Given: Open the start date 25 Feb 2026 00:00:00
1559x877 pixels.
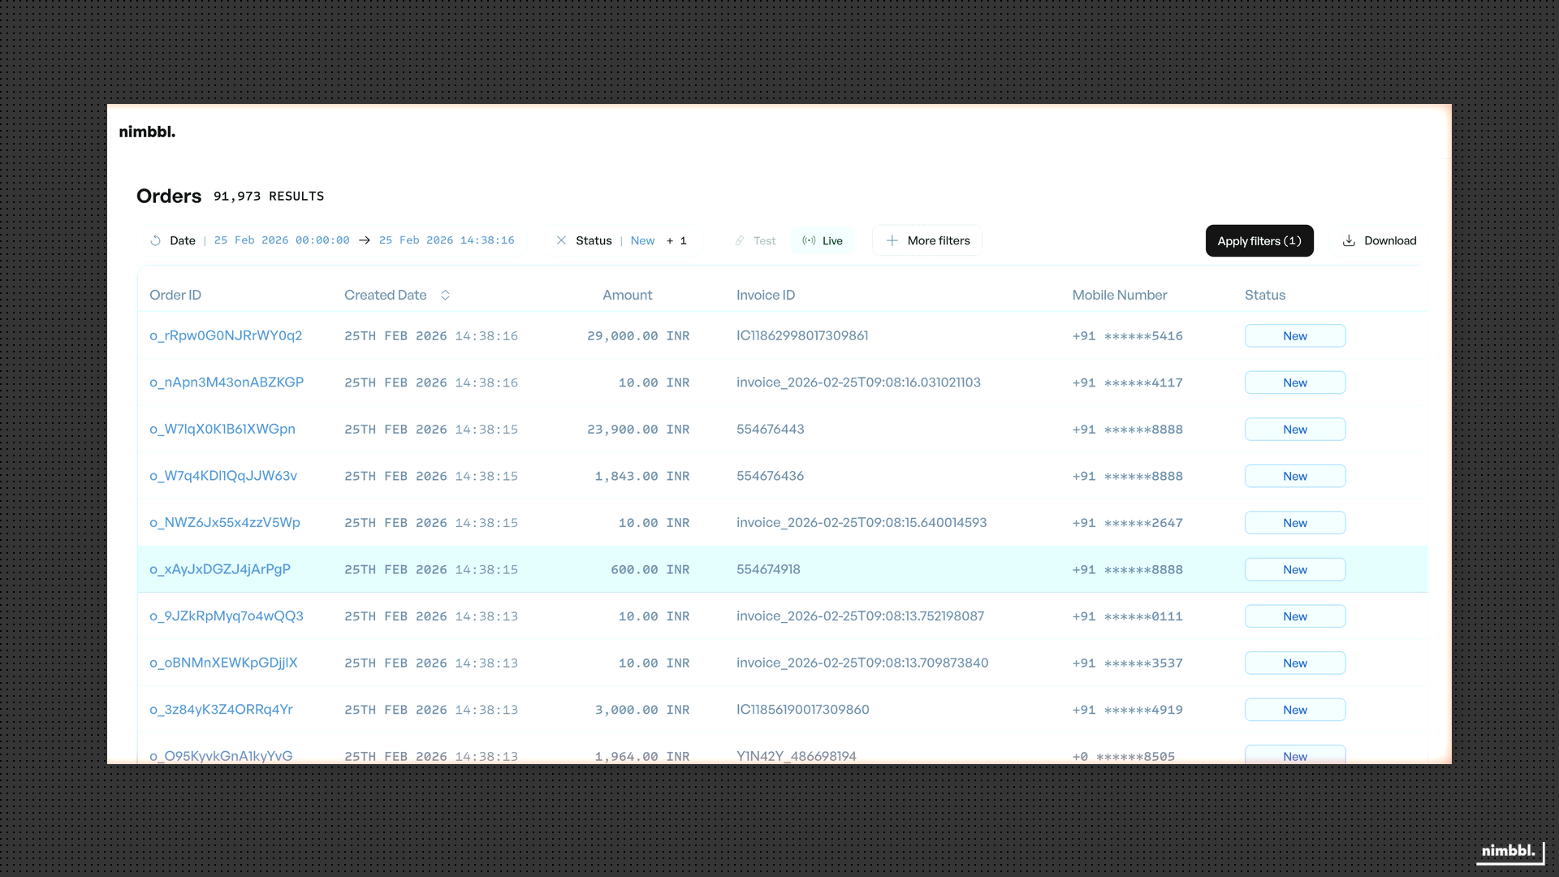Looking at the screenshot, I should pyautogui.click(x=282, y=240).
